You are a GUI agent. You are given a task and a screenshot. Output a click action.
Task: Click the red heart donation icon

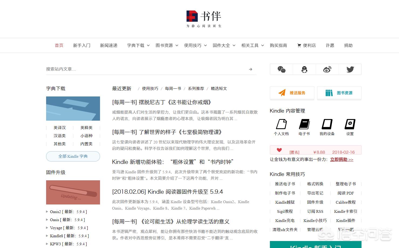coord(279,150)
